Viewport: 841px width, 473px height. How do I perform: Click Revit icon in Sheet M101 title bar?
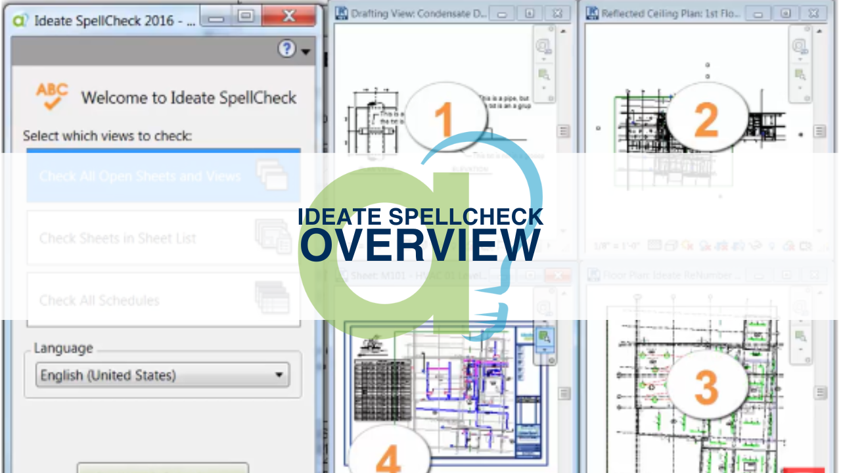(342, 275)
